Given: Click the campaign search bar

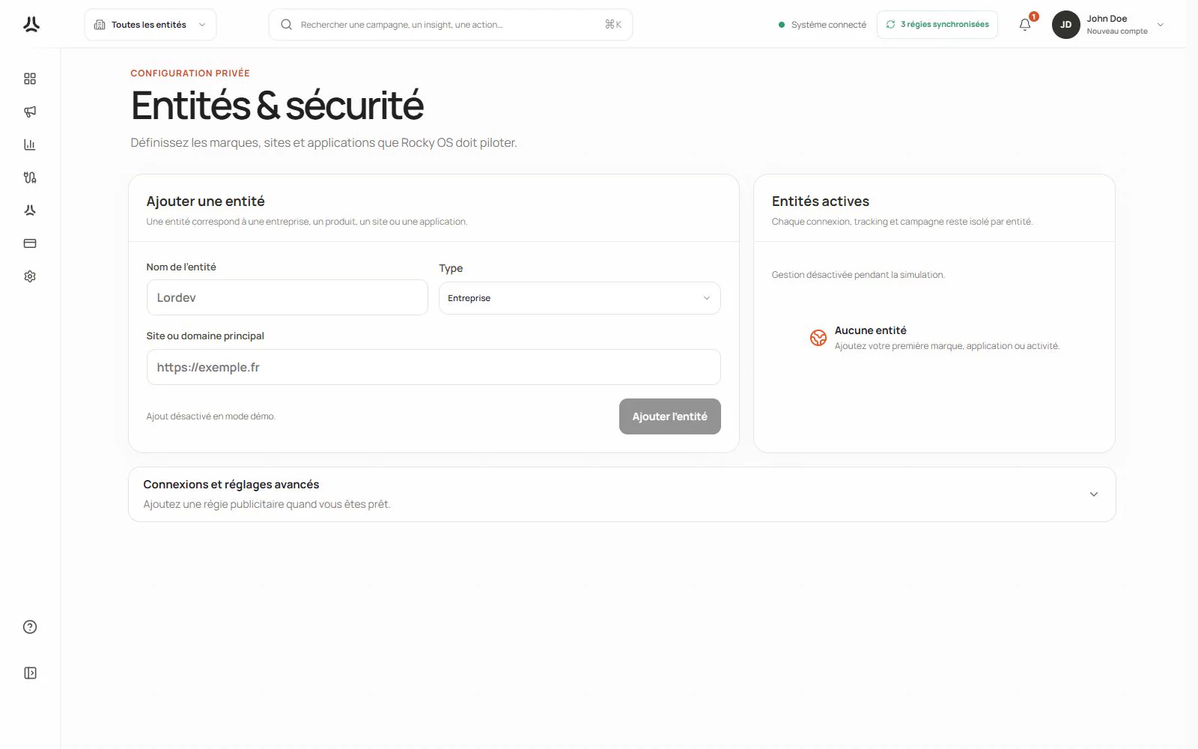Looking at the screenshot, I should coord(451,25).
